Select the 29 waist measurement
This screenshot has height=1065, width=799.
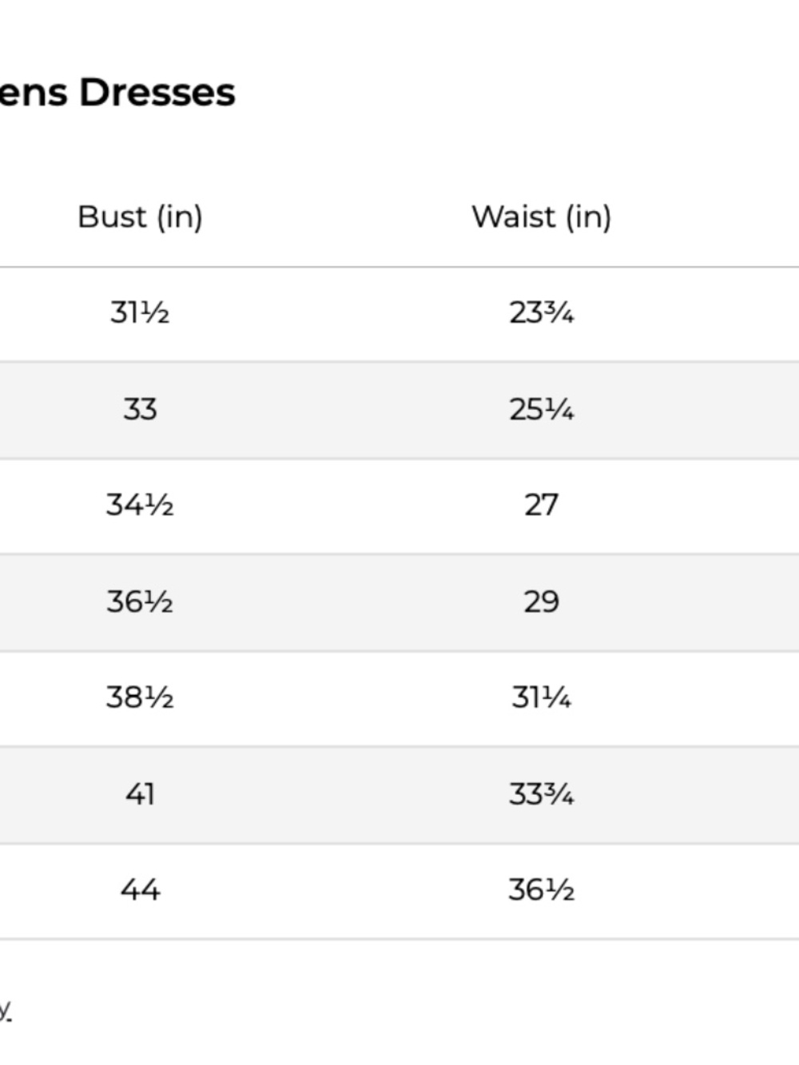[x=541, y=602]
